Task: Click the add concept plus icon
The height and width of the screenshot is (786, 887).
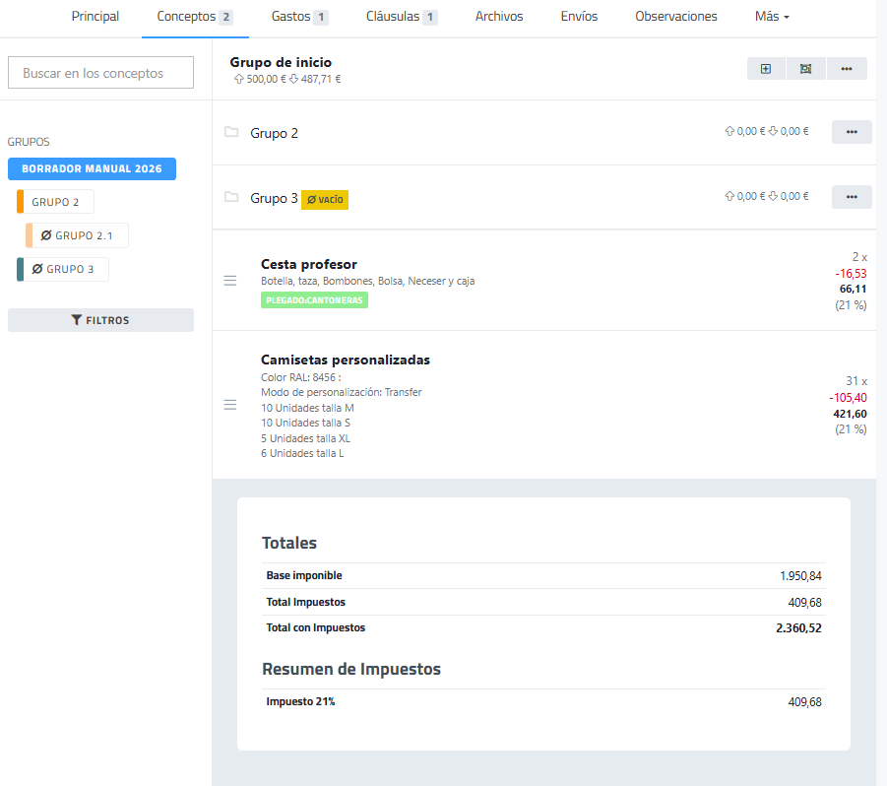Action: pos(766,69)
